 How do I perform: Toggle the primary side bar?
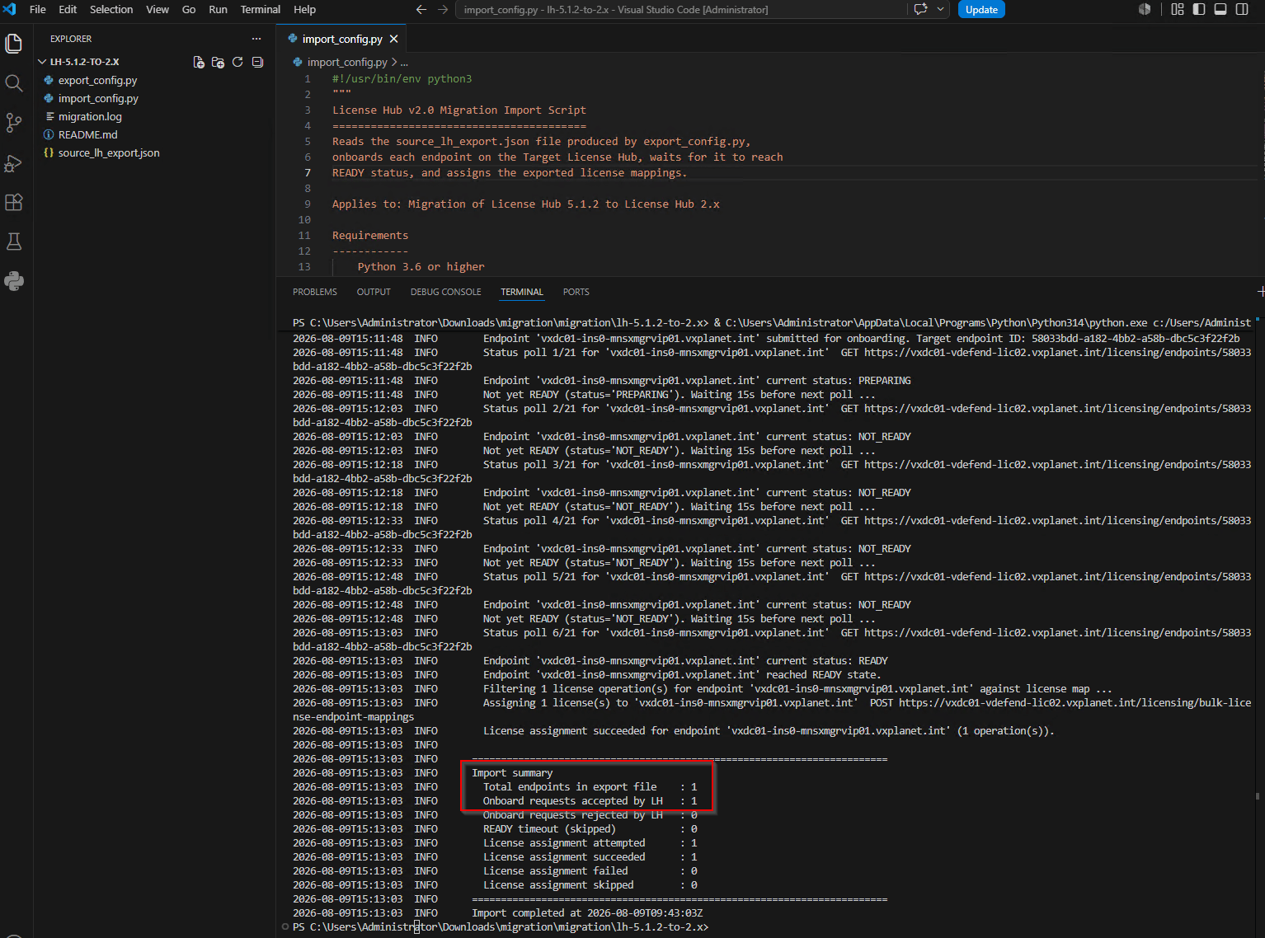[x=1199, y=9]
